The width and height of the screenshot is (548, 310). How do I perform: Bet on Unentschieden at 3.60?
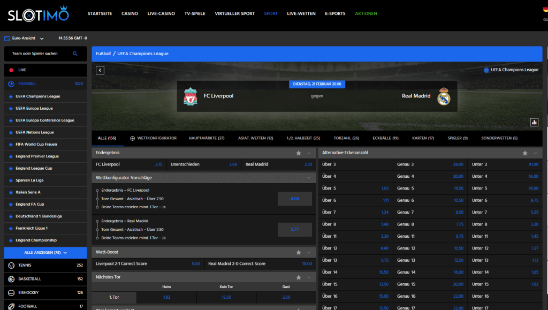click(204, 164)
